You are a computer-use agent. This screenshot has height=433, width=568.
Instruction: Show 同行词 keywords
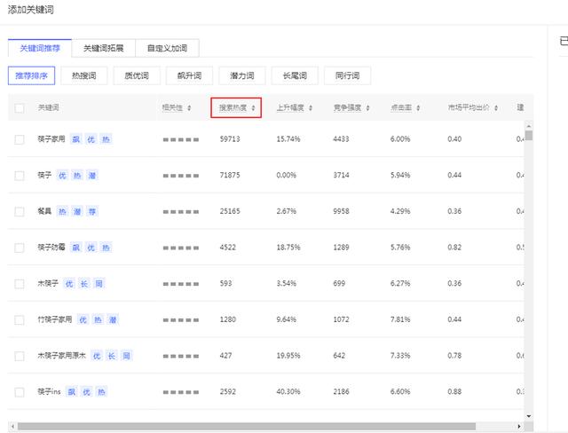click(x=347, y=75)
